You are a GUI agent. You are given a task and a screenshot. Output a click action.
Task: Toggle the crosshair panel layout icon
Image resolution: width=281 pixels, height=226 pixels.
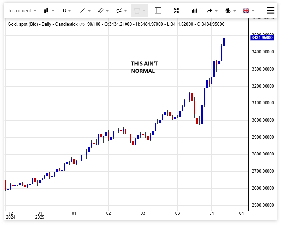(x=158, y=11)
